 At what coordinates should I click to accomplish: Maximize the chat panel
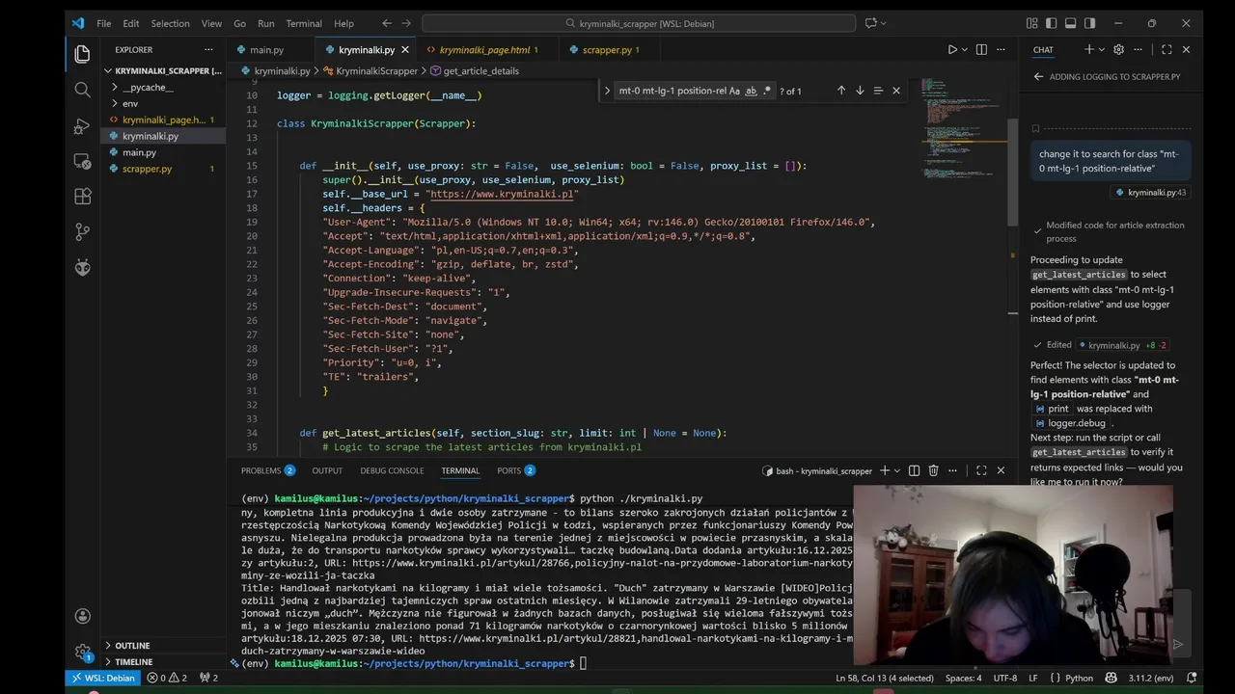pos(1166,49)
